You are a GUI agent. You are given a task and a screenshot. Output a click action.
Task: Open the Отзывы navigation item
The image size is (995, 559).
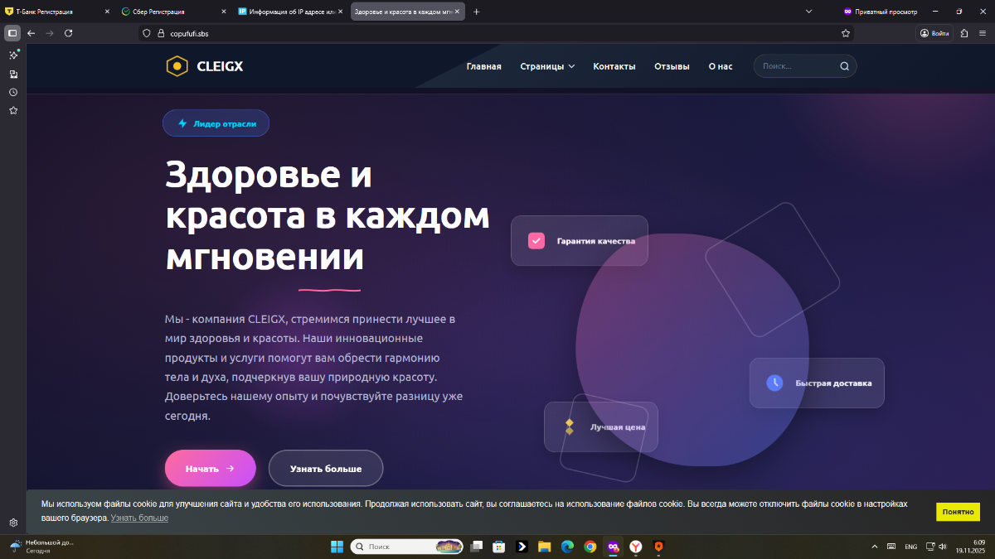(672, 66)
